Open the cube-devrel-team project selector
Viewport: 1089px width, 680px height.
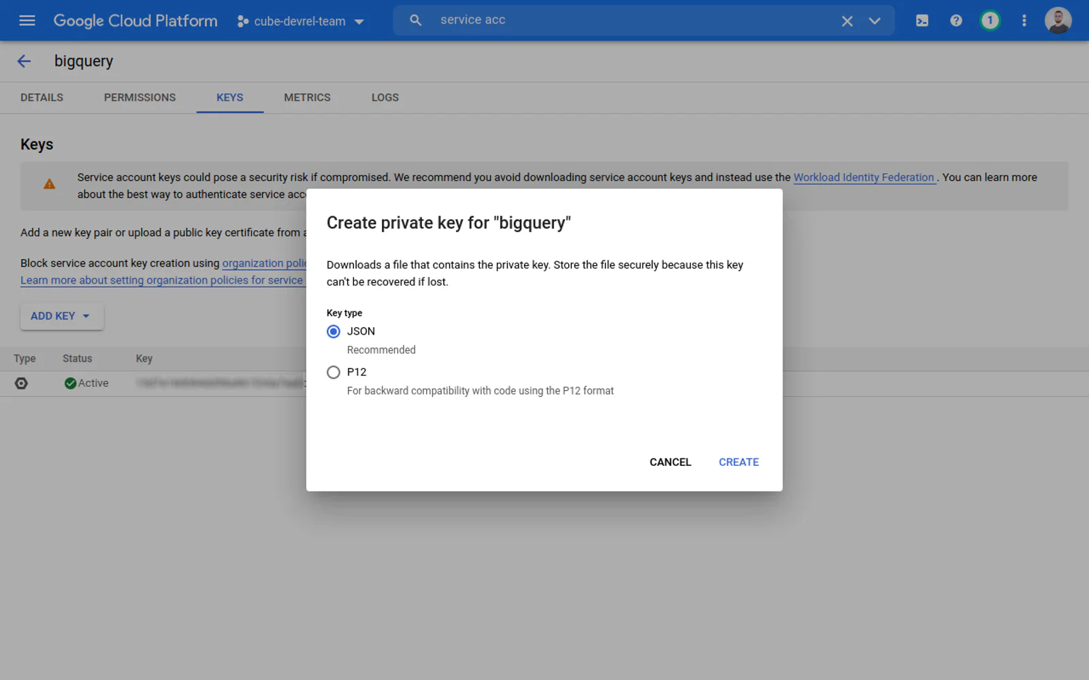pos(300,21)
